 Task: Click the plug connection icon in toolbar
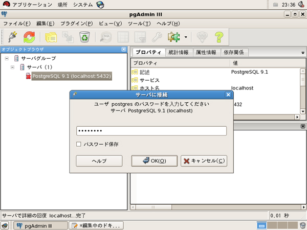tap(12, 37)
